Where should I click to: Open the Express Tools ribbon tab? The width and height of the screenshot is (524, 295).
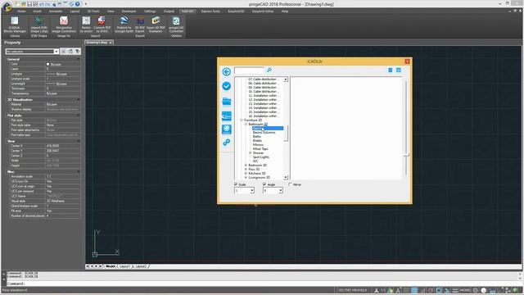click(210, 11)
